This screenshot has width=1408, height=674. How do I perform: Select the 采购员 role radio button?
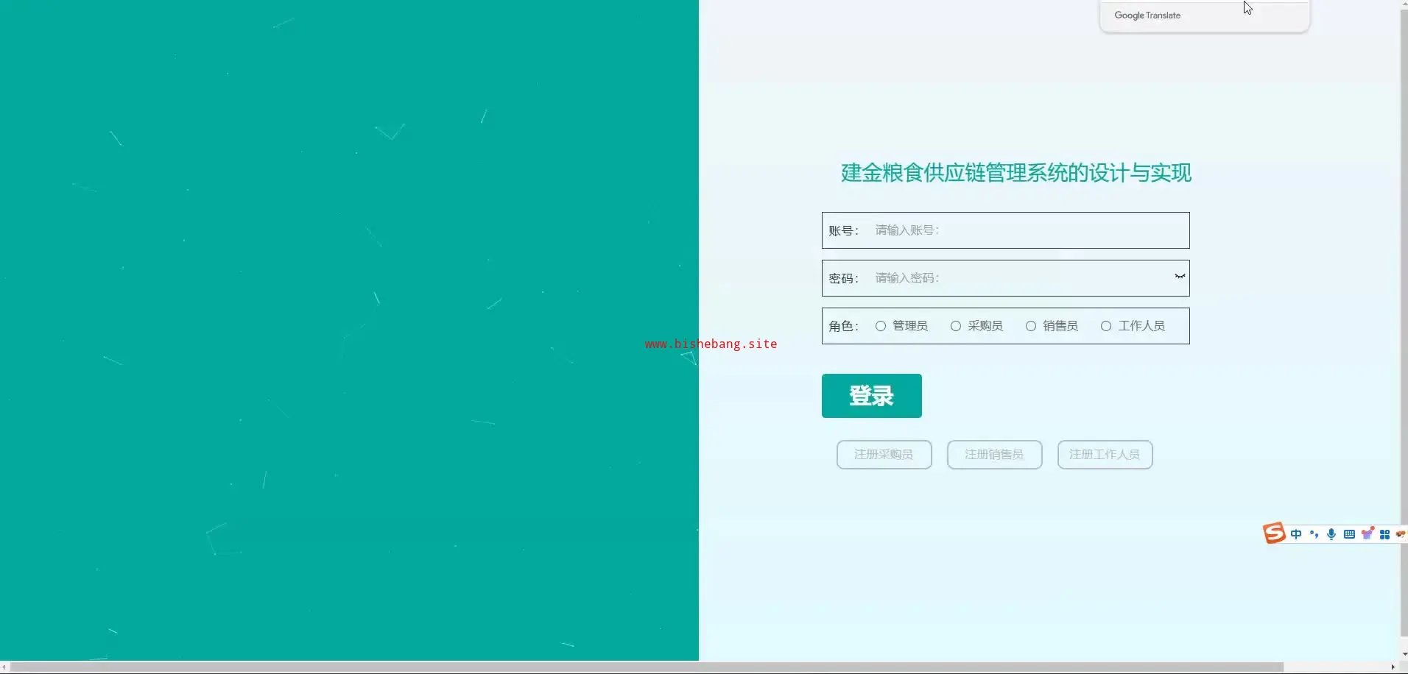pyautogui.click(x=955, y=326)
